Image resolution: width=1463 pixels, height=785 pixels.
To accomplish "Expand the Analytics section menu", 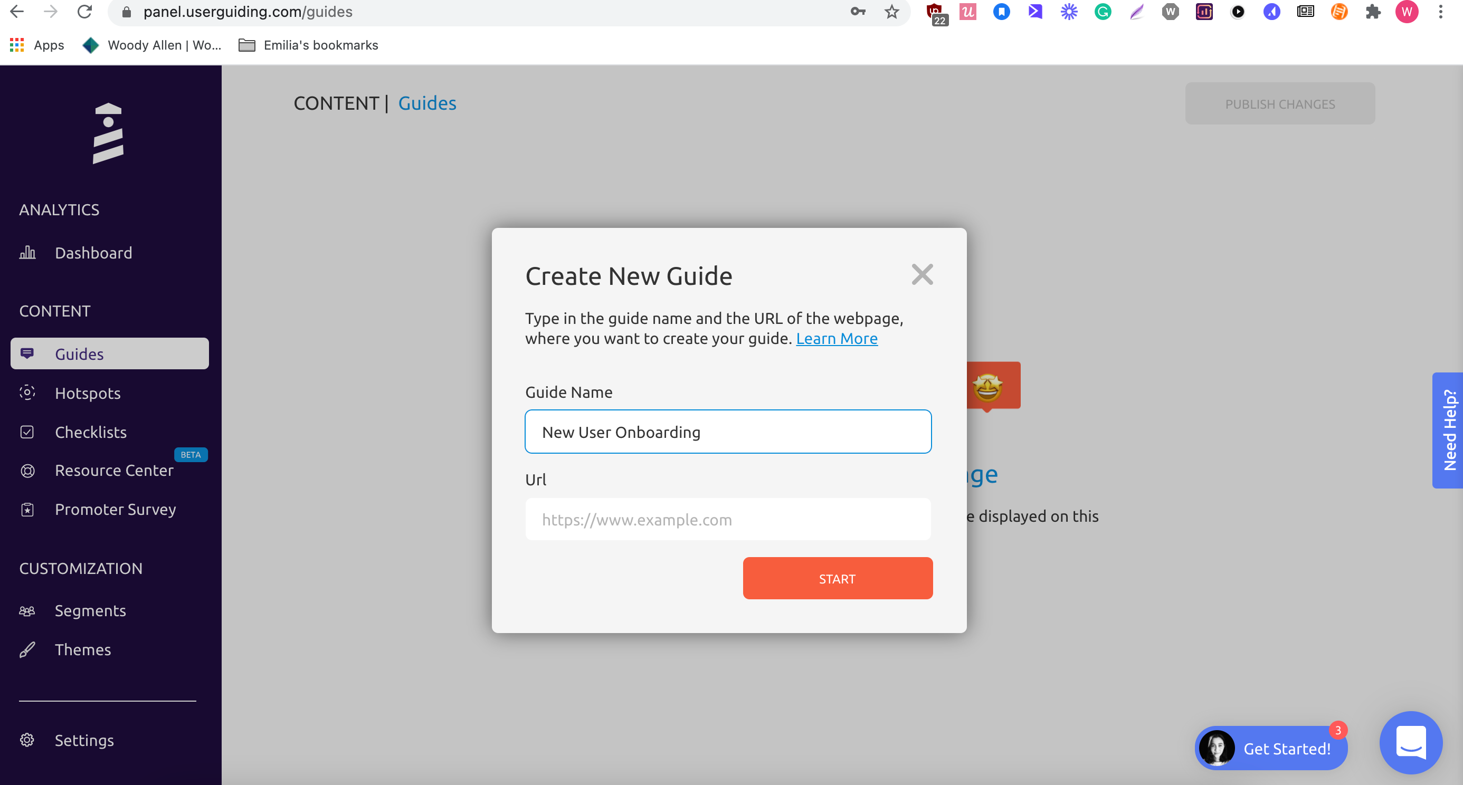I will click(59, 209).
